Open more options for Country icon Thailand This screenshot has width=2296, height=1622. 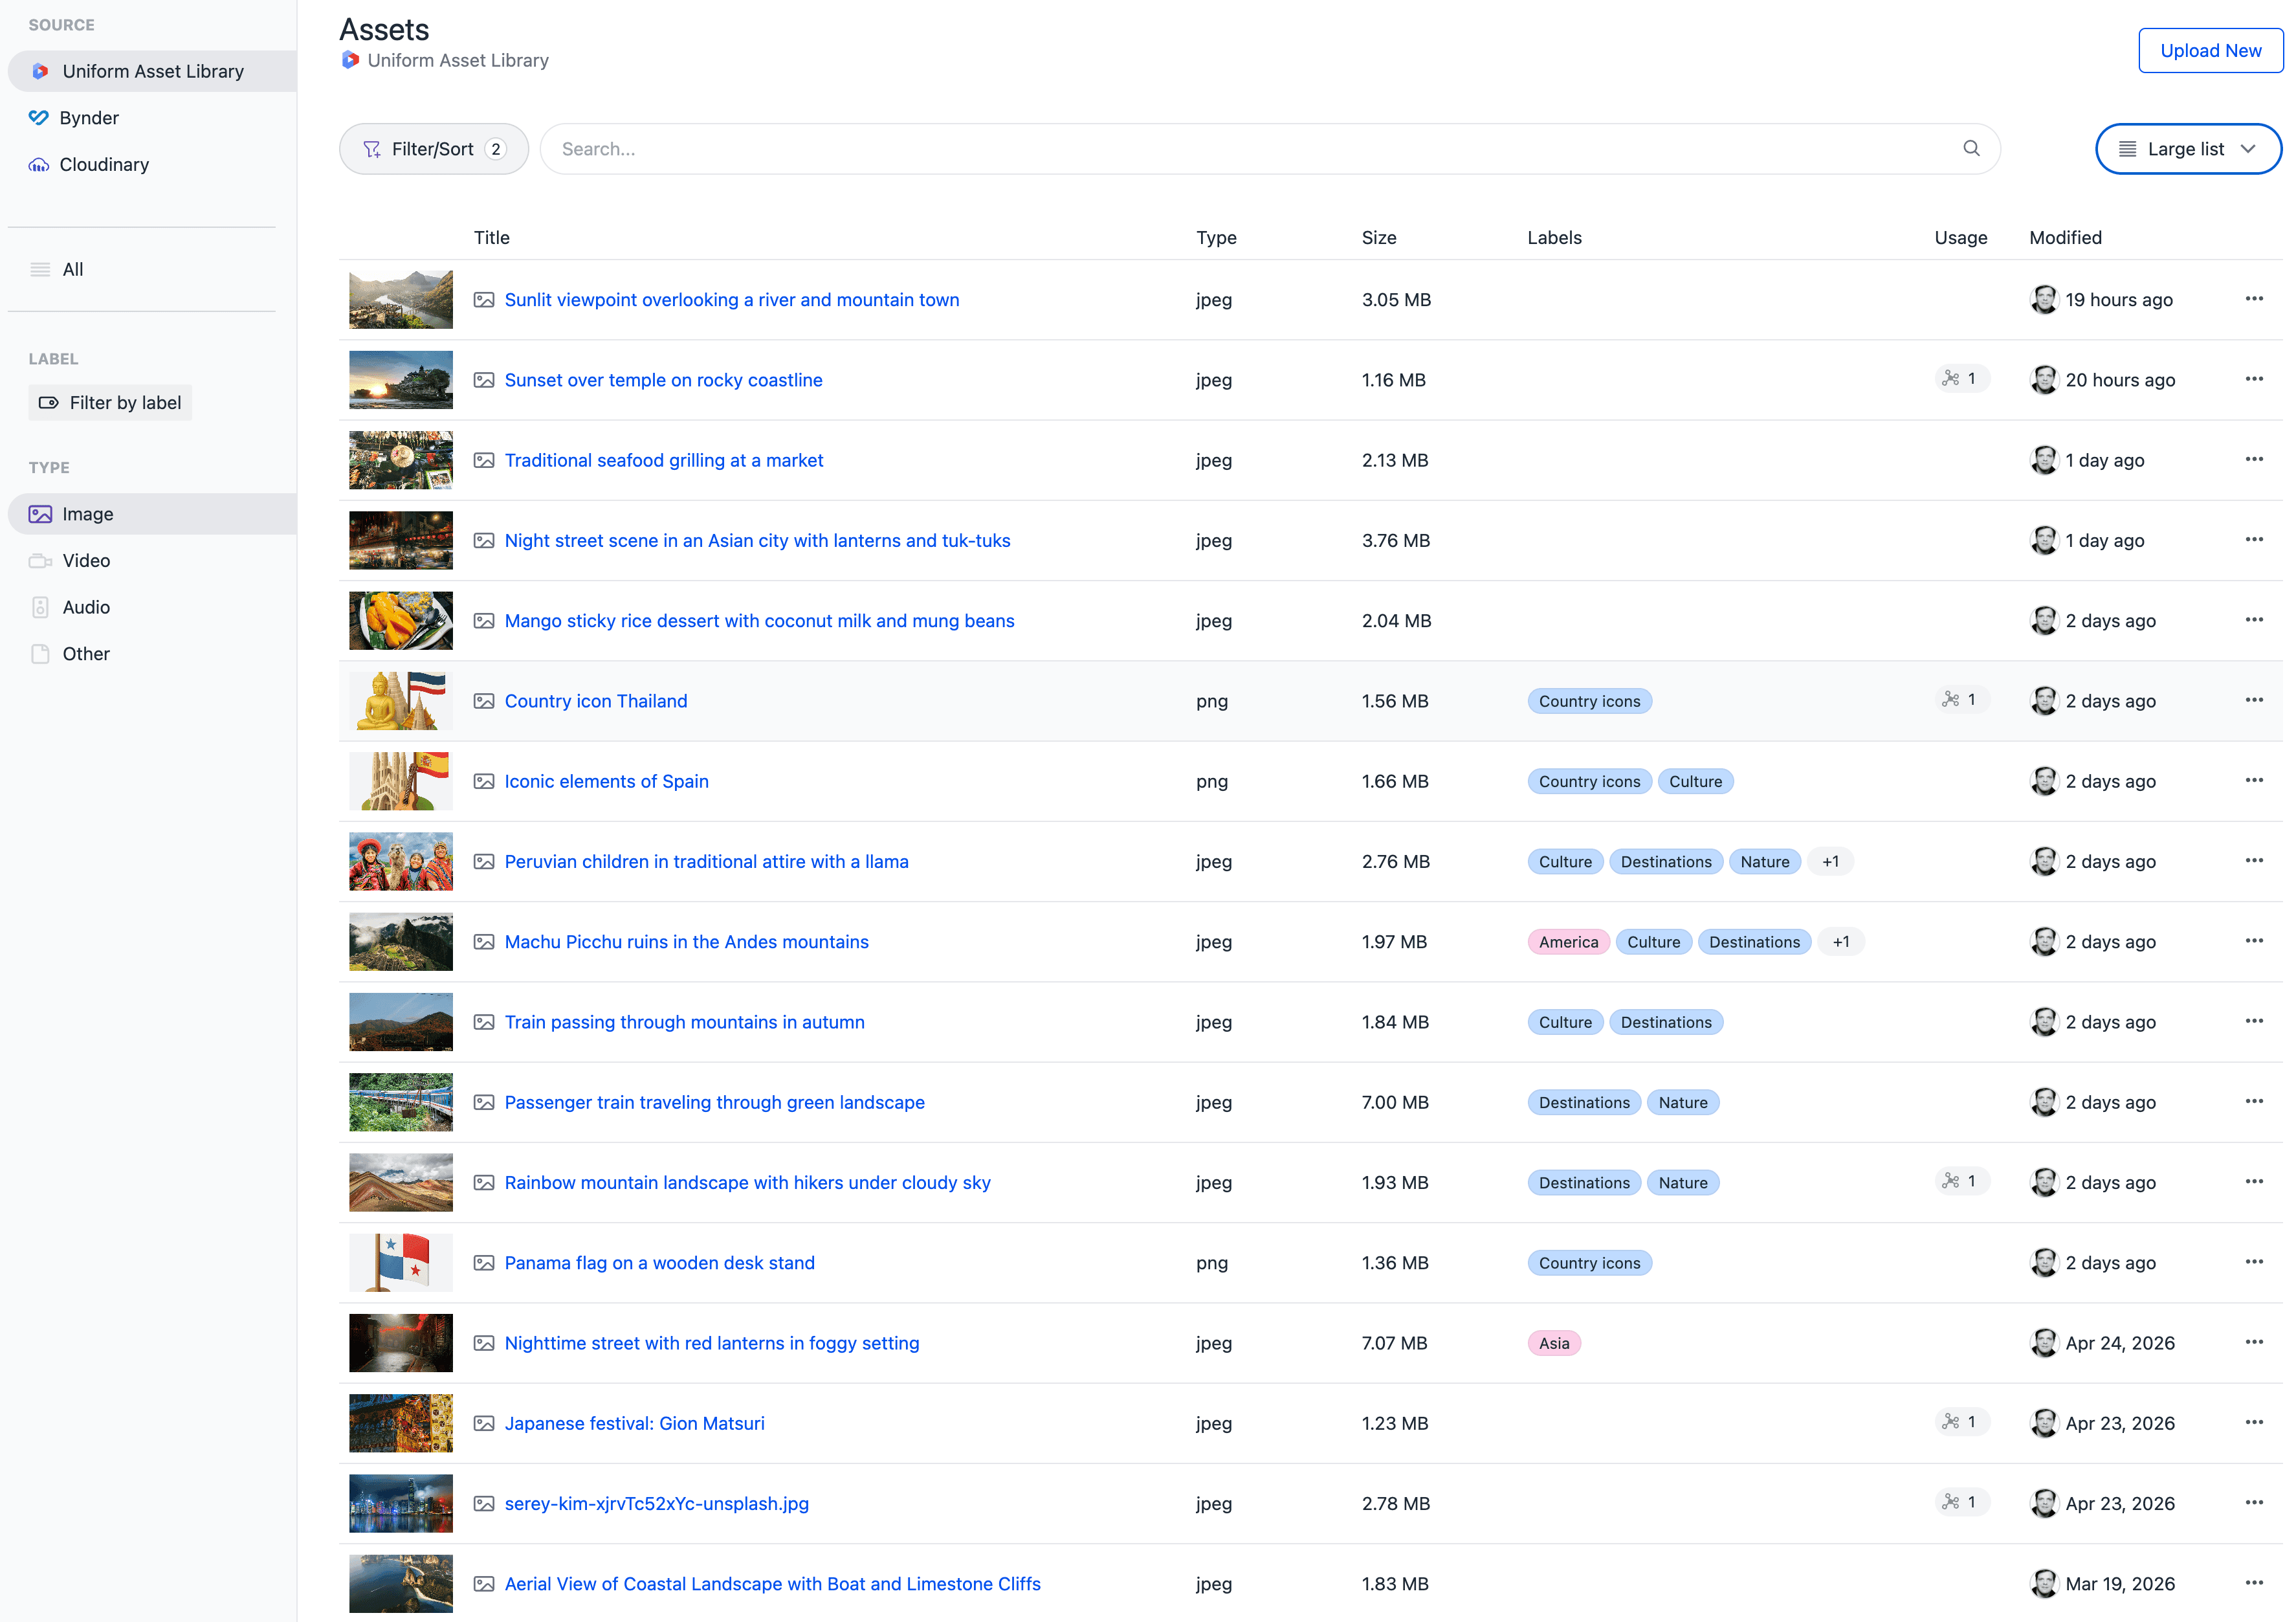2254,700
